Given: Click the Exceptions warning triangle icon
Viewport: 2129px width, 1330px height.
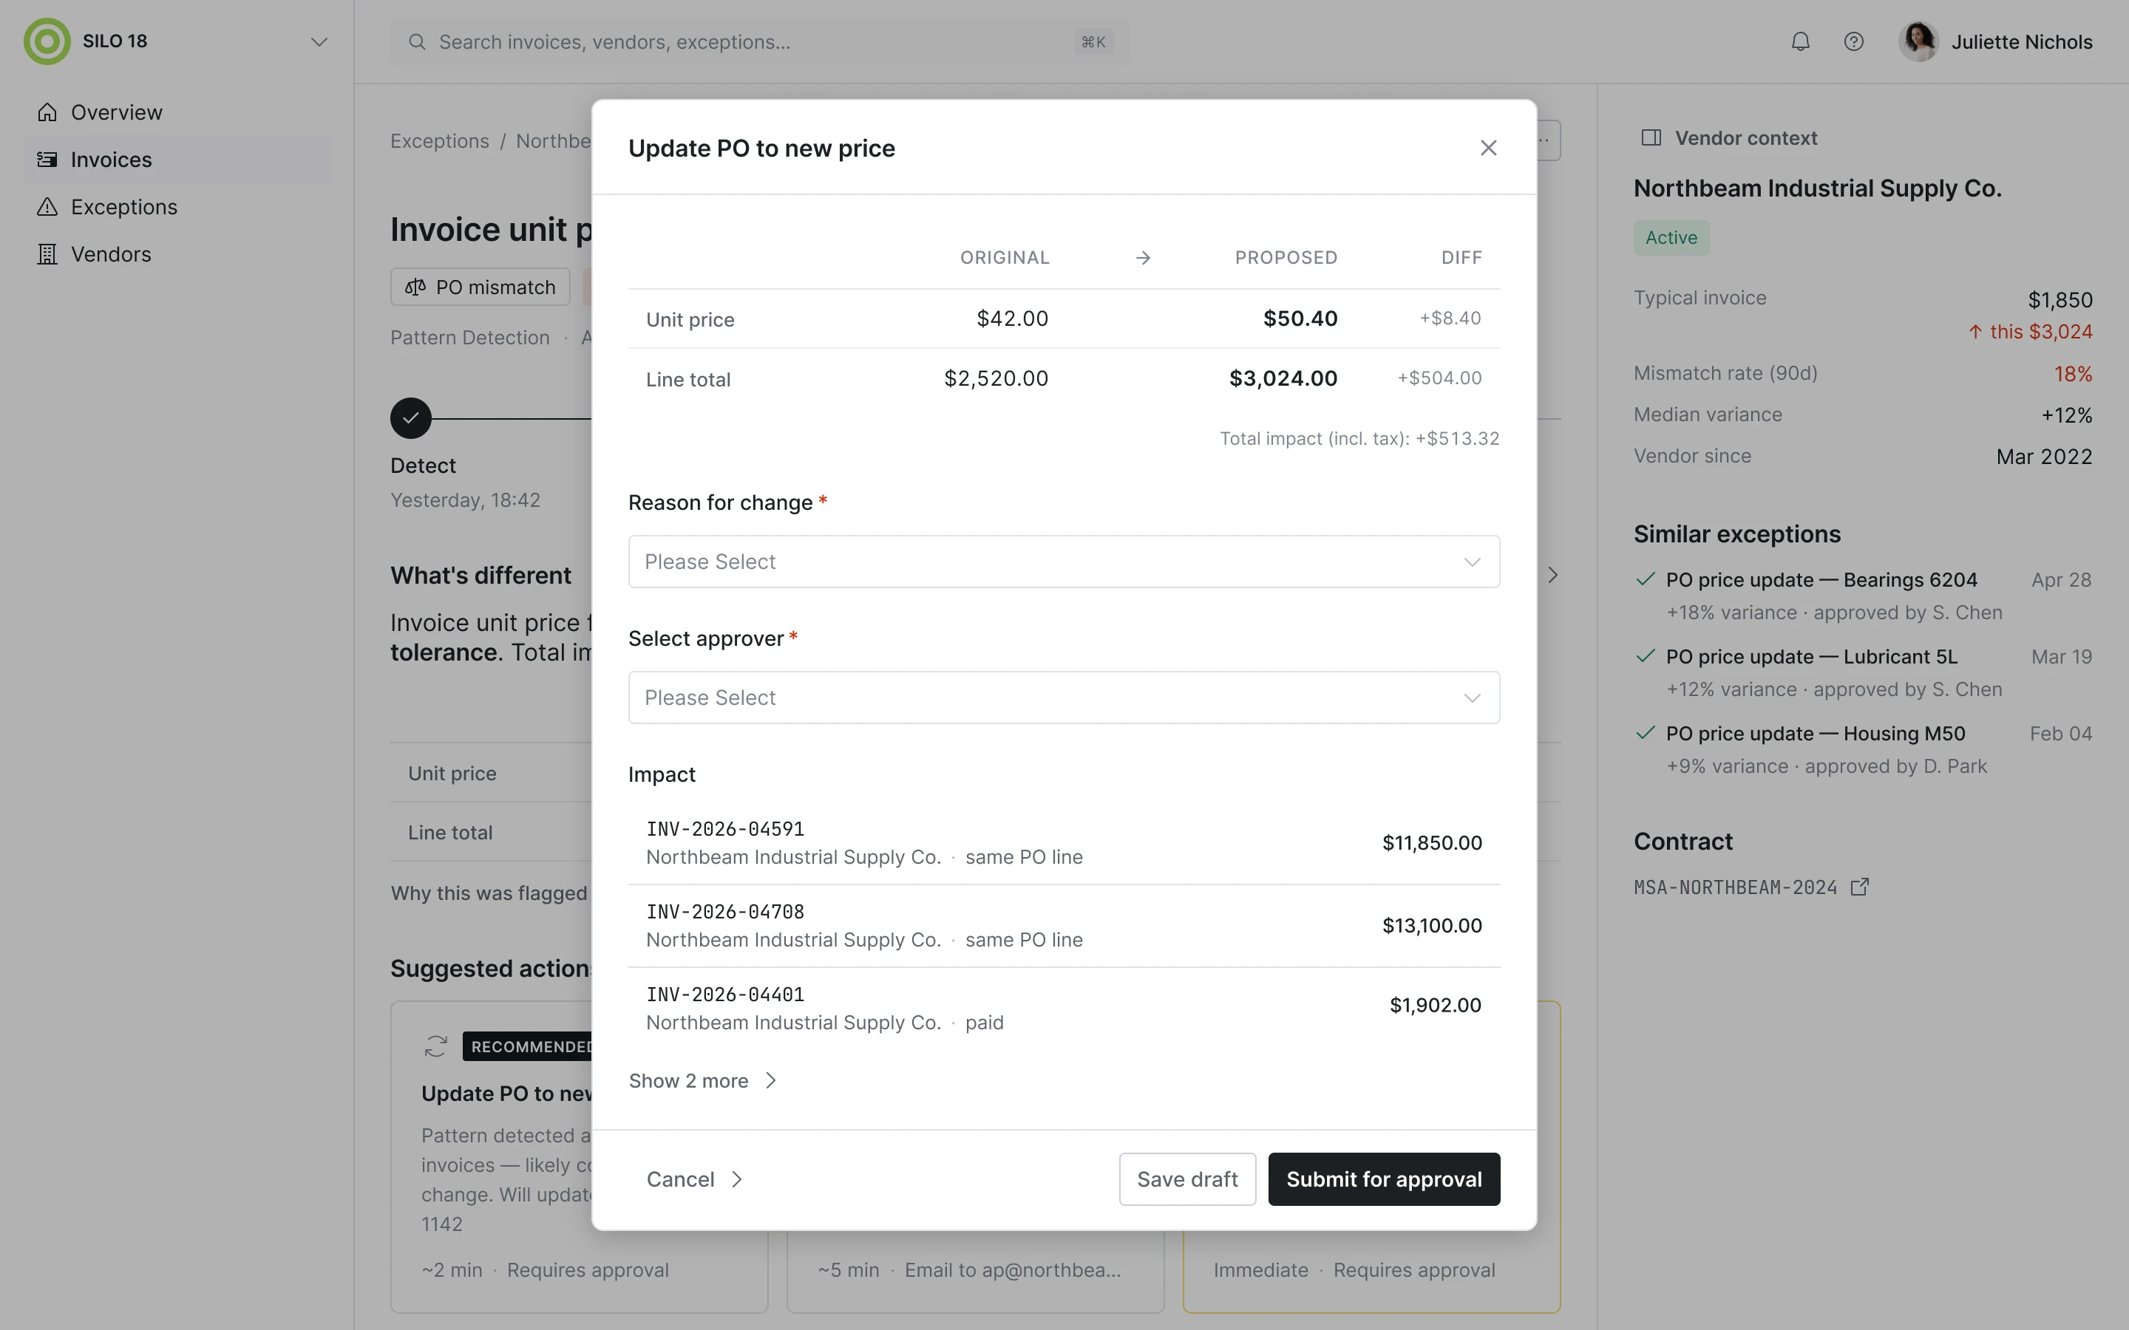Looking at the screenshot, I should [x=47, y=207].
